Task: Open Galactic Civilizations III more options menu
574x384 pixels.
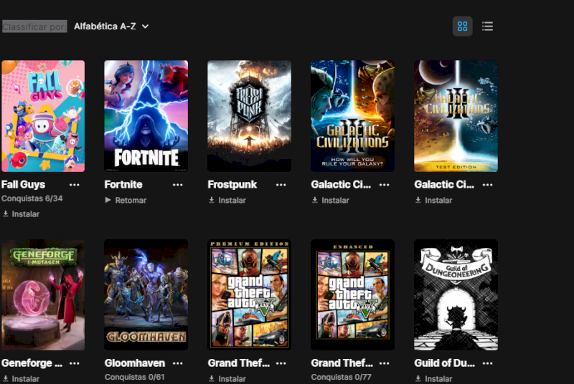Action: [487, 185]
